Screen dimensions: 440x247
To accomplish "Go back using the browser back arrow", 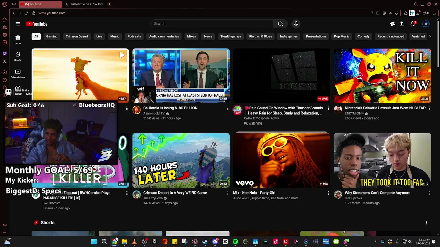I will [x=14, y=13].
